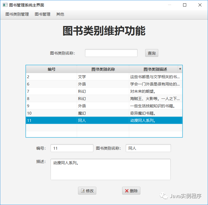Click description cell 对未来的期望。

(x=155, y=91)
